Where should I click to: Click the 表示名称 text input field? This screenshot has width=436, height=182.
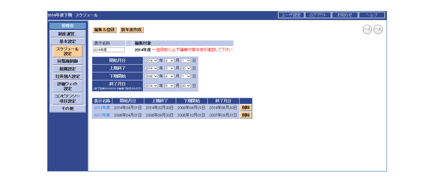tap(109, 50)
